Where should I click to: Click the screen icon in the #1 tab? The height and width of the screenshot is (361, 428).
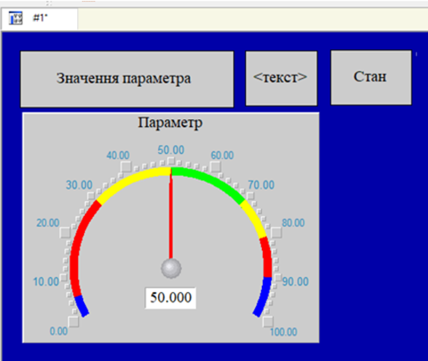(17, 18)
